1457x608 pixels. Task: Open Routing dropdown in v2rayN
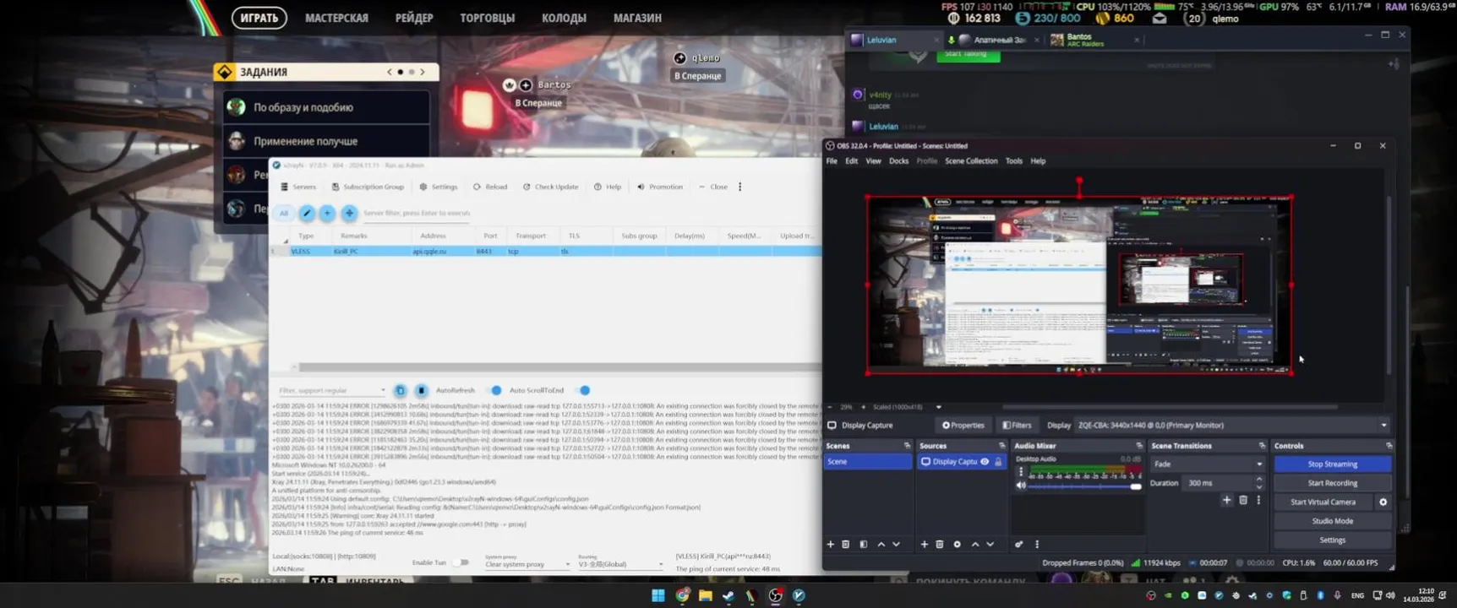(x=620, y=562)
